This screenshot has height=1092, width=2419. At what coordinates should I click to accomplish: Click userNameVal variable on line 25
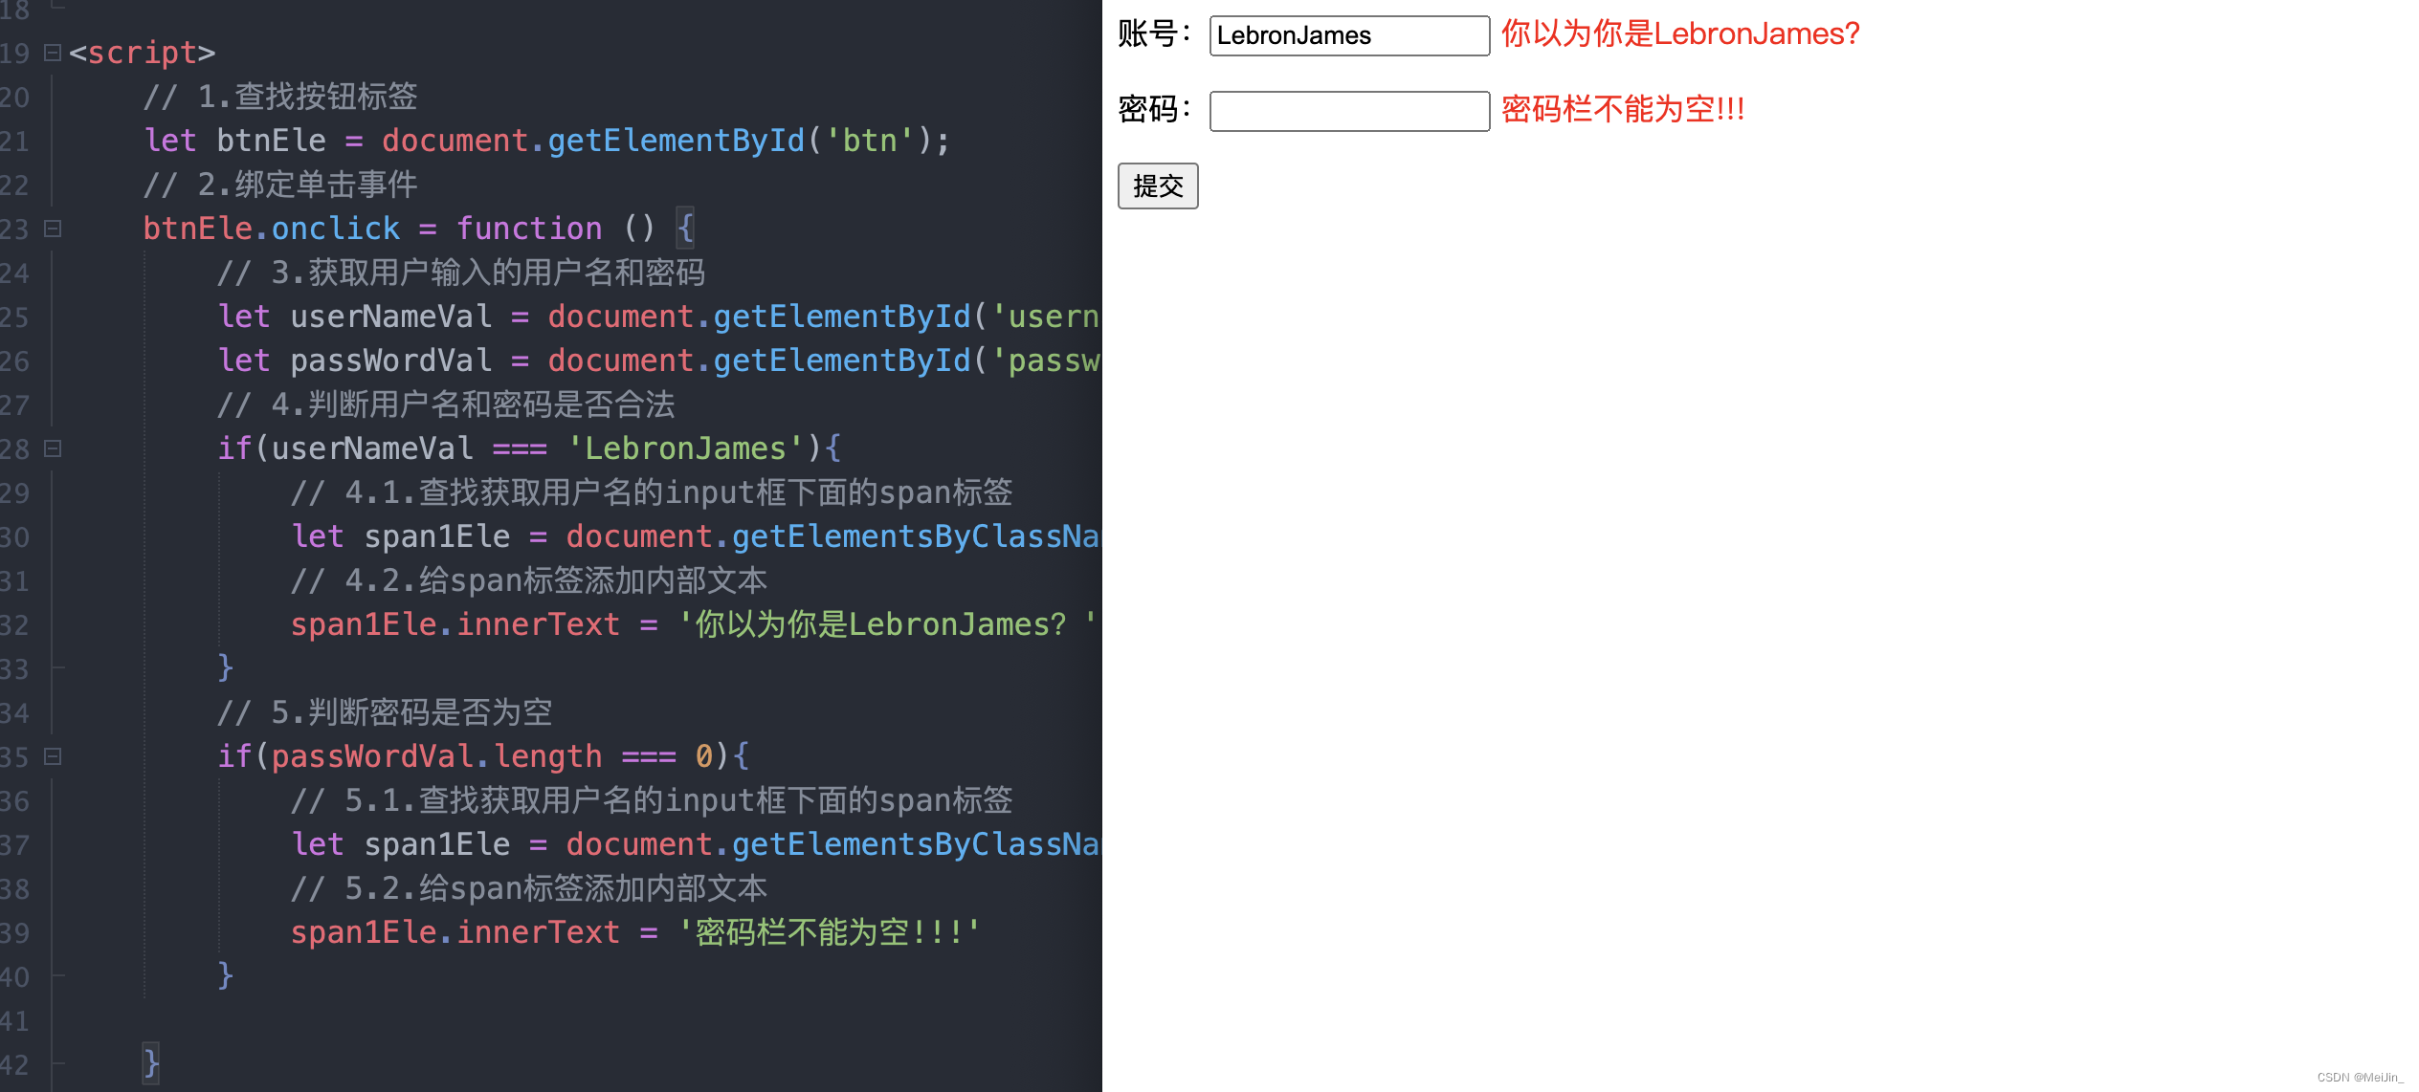pos(391,317)
